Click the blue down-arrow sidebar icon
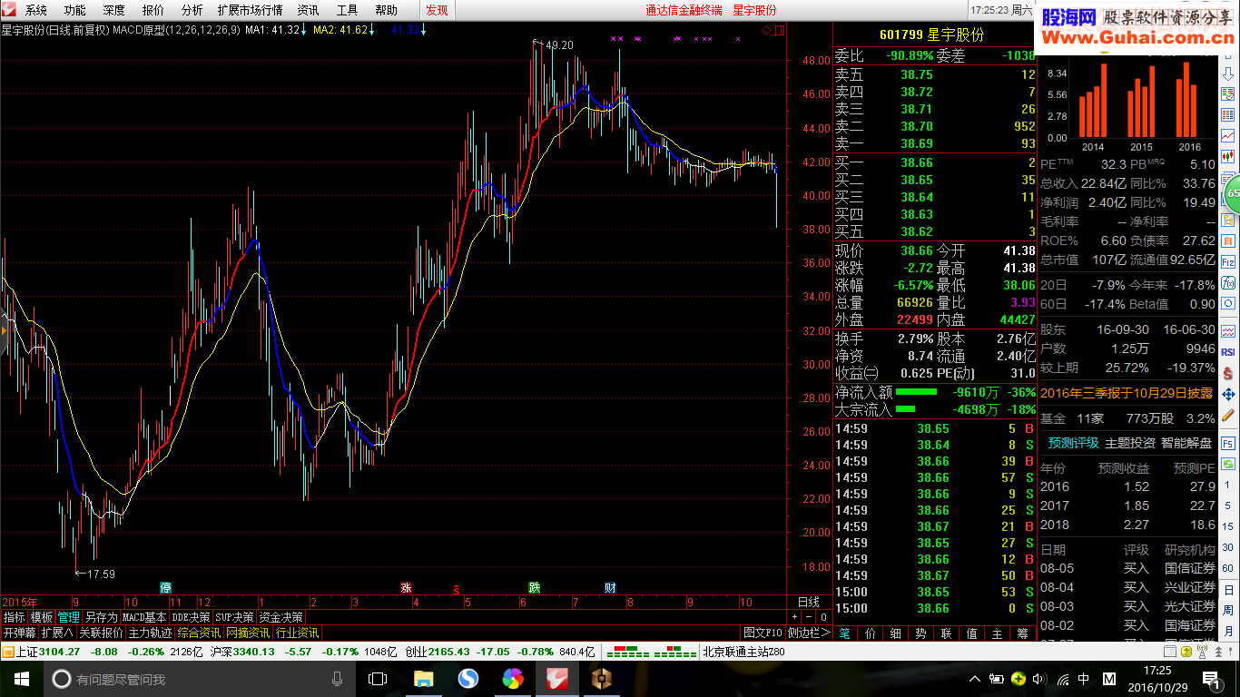 [x=1228, y=74]
